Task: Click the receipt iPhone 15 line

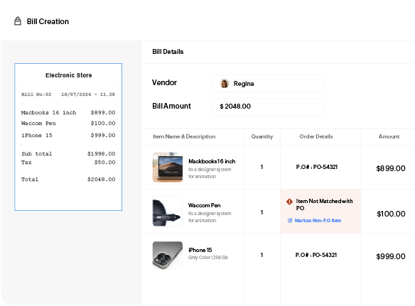Action: click(68, 136)
